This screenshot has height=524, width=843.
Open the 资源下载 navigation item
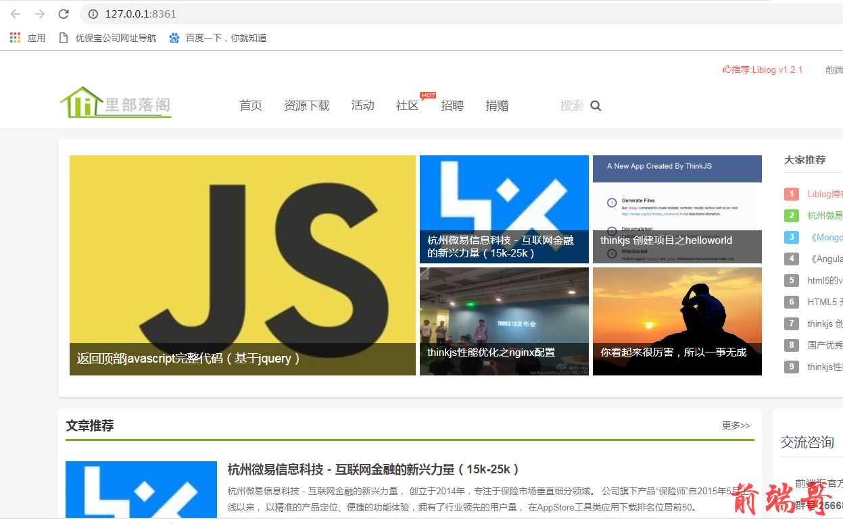pyautogui.click(x=307, y=105)
